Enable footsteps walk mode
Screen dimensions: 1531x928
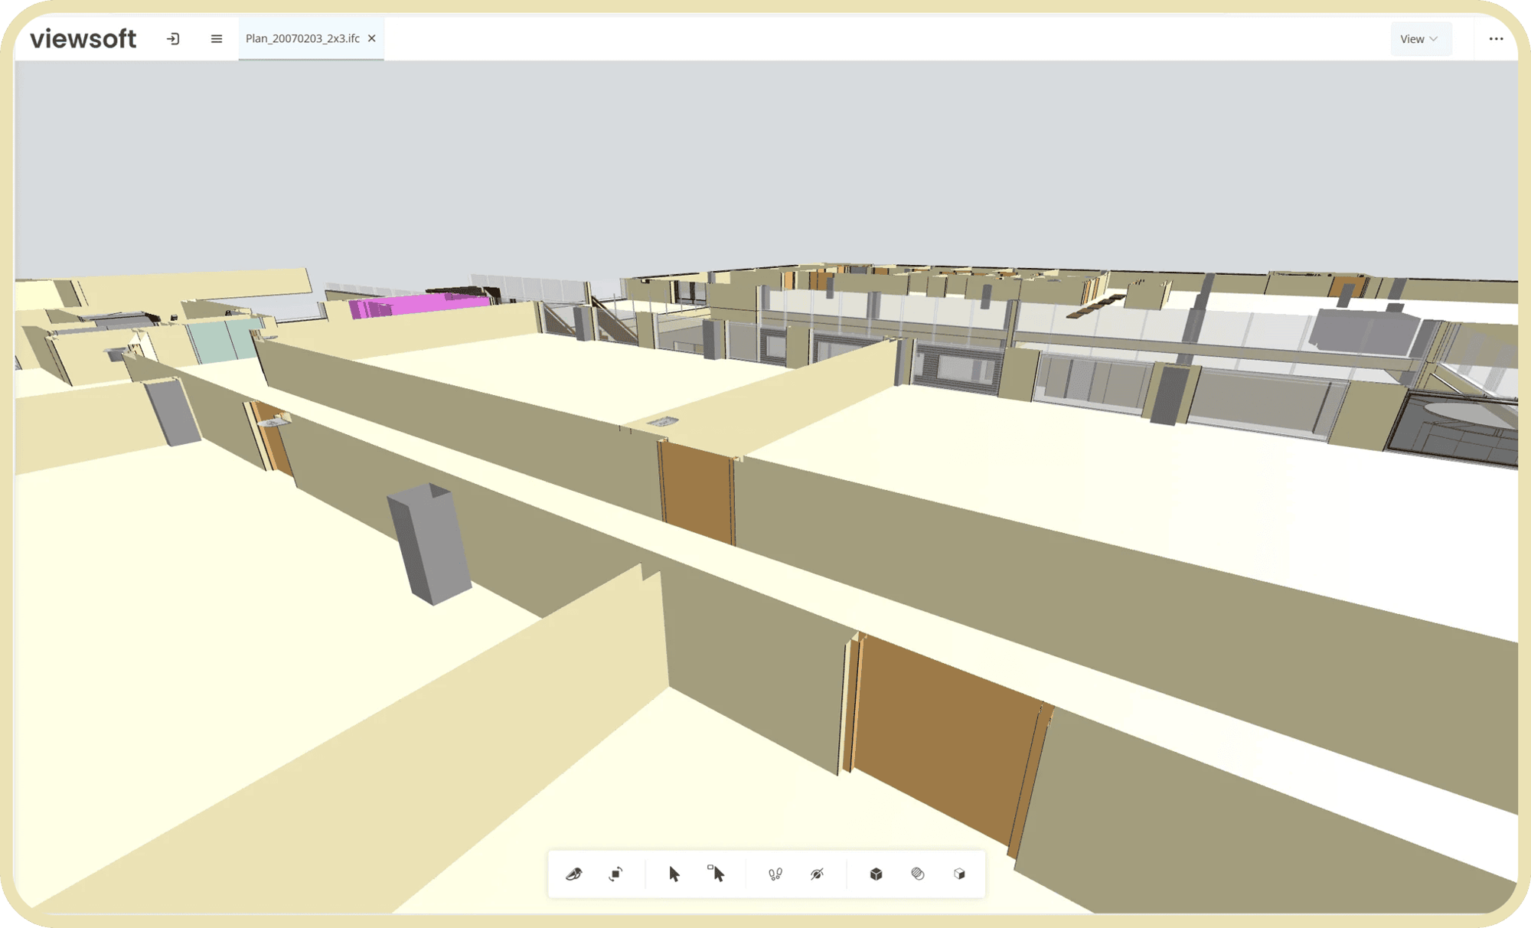(x=775, y=874)
